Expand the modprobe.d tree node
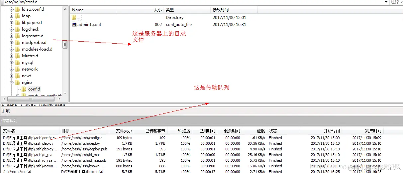 pos(11,43)
